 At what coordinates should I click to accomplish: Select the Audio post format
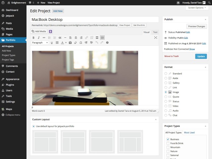point(166,111)
